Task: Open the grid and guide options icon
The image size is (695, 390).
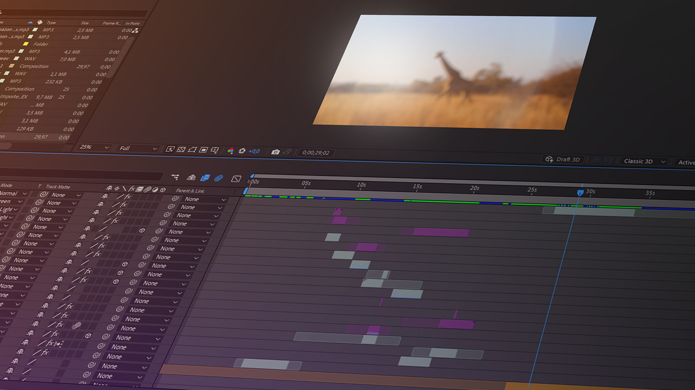Action: pos(215,150)
